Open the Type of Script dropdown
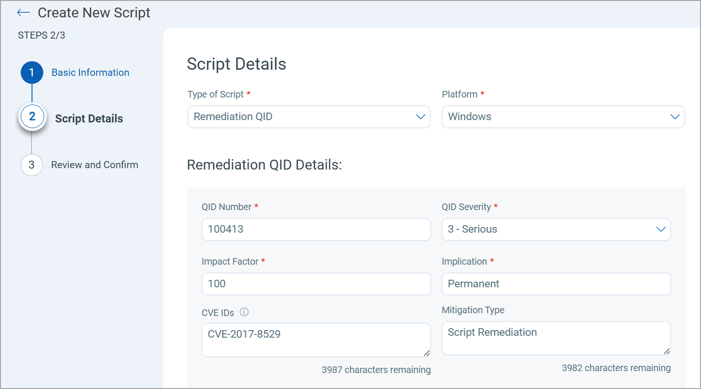Screen dimensions: 701x389 pyautogui.click(x=309, y=117)
